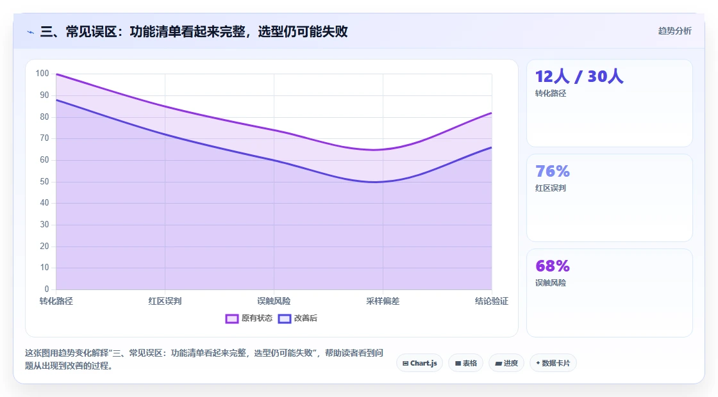Click the 采样偏差 x-axis label
718x397 pixels.
383,301
